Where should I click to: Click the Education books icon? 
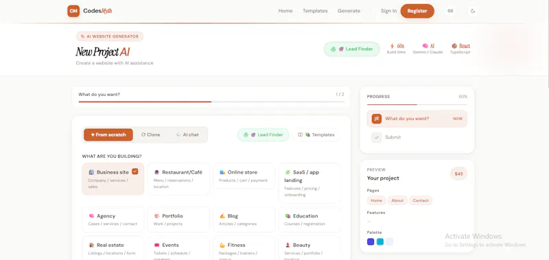[x=288, y=216]
